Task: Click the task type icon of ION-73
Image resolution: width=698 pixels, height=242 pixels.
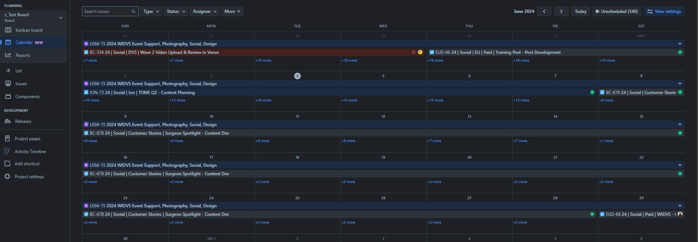Action: (86, 93)
